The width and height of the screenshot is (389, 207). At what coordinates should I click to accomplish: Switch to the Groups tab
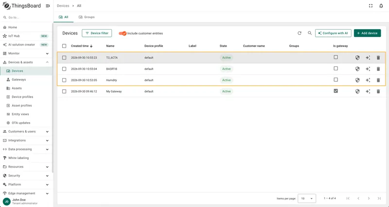pos(87,17)
